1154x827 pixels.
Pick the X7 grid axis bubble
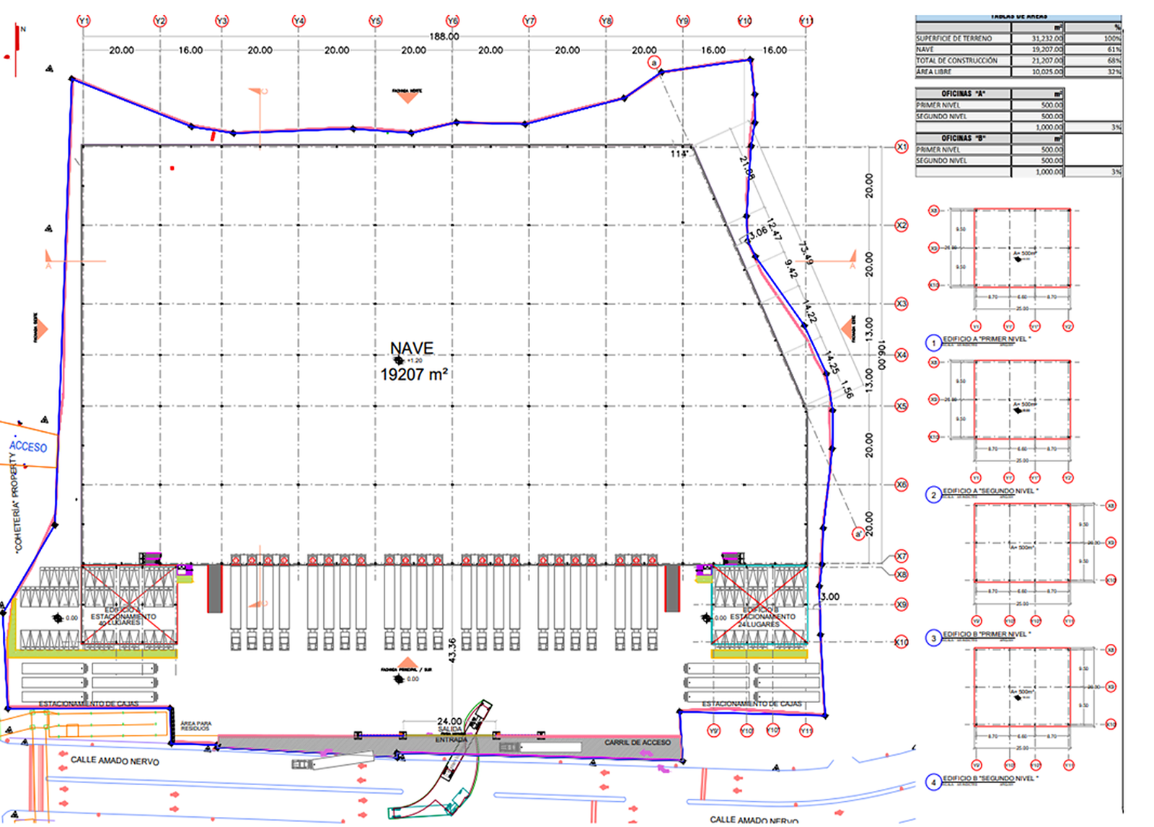pos(902,556)
